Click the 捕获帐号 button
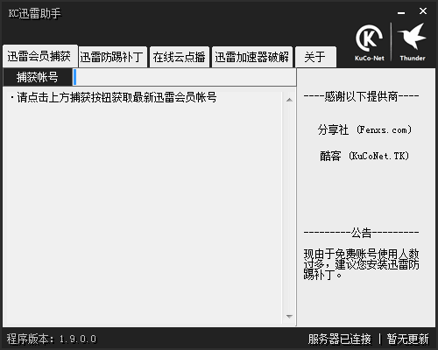The image size is (438, 350). [38, 77]
